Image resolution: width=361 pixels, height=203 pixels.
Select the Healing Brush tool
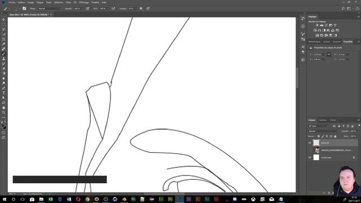[x=3, y=49]
